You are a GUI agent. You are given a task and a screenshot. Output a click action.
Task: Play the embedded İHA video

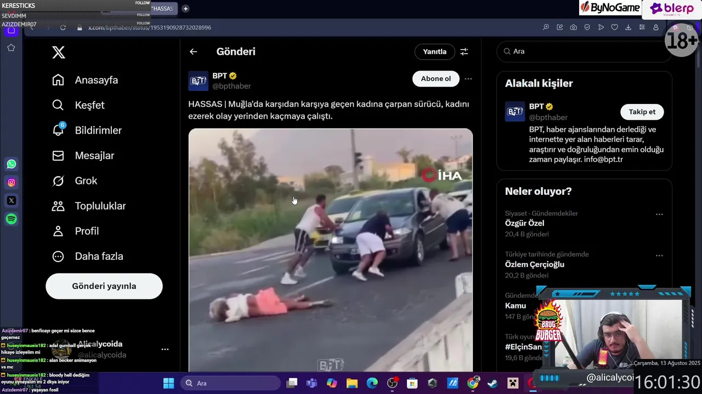click(x=331, y=251)
